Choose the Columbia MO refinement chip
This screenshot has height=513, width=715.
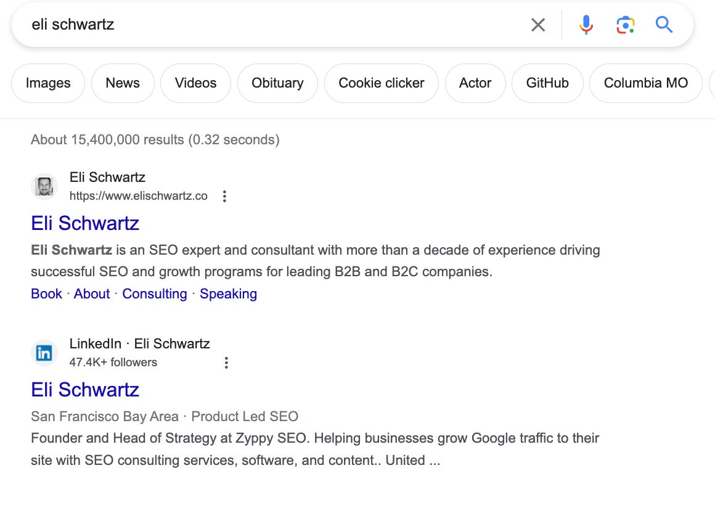click(646, 83)
